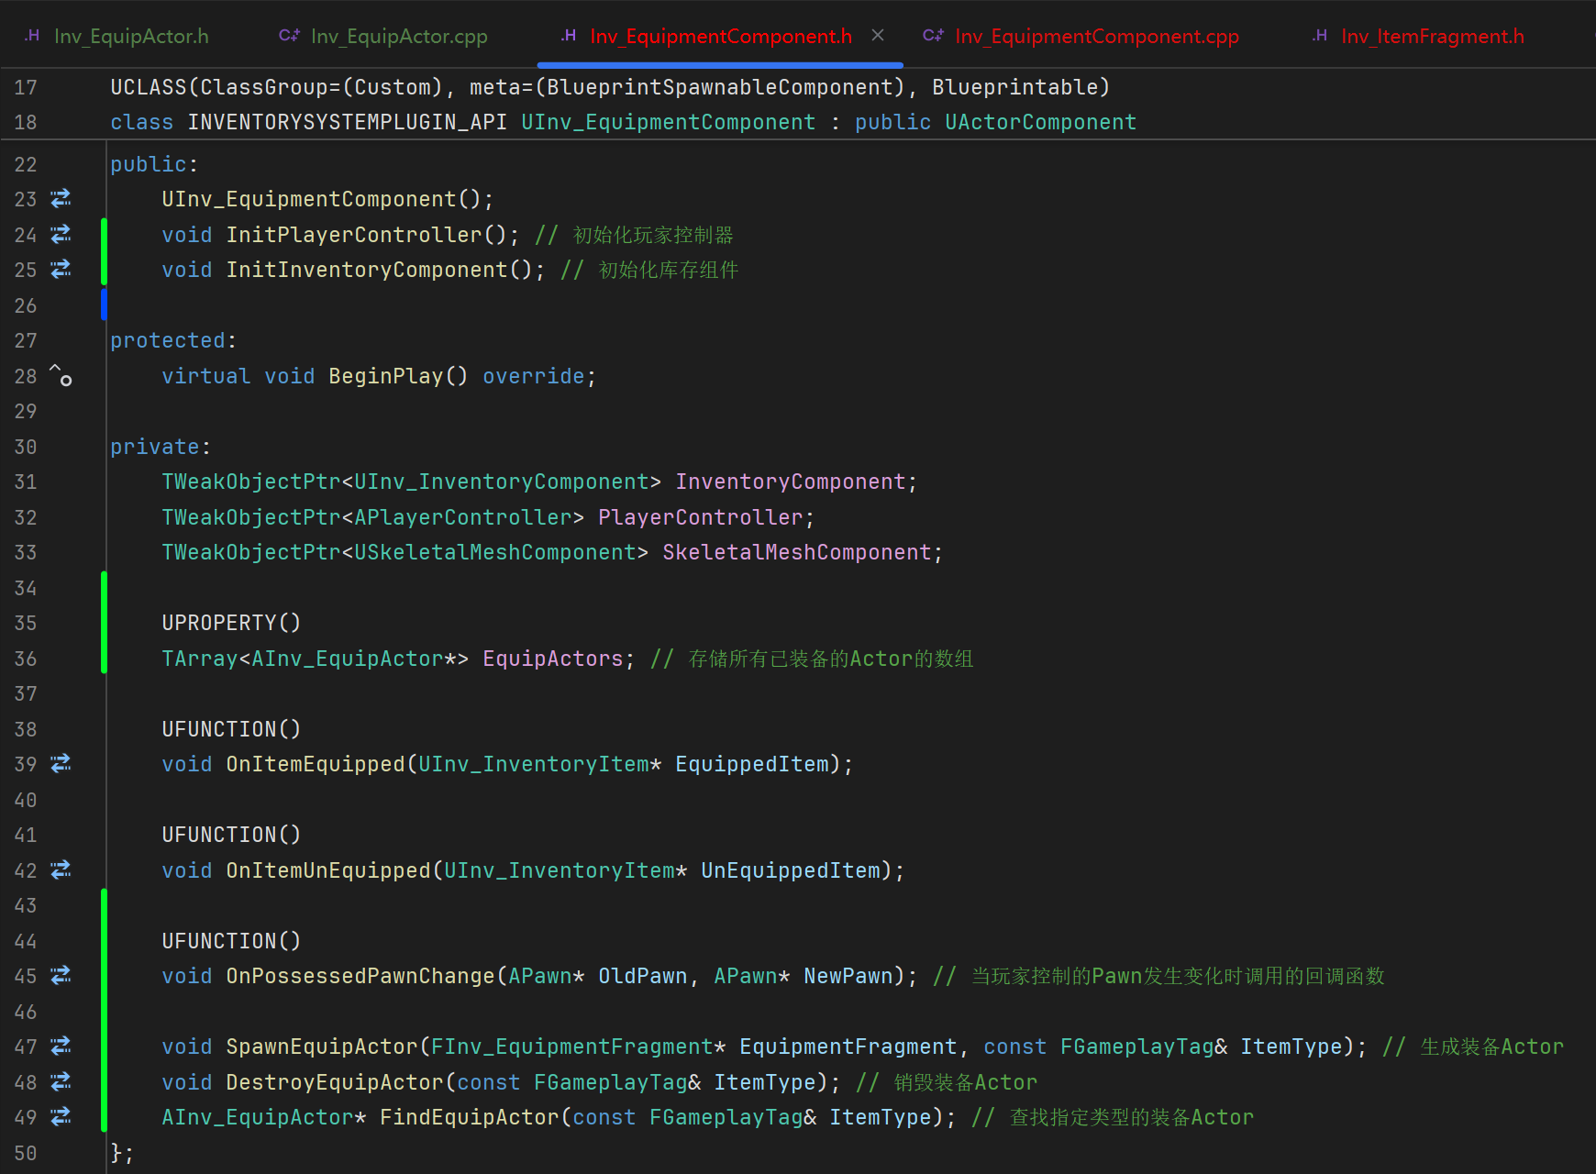Click the OnItemUnEquipped function name
Viewport: 1596px width, 1174px height.
click(x=328, y=870)
